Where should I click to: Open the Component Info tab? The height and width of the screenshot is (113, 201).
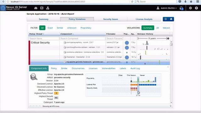(39, 68)
